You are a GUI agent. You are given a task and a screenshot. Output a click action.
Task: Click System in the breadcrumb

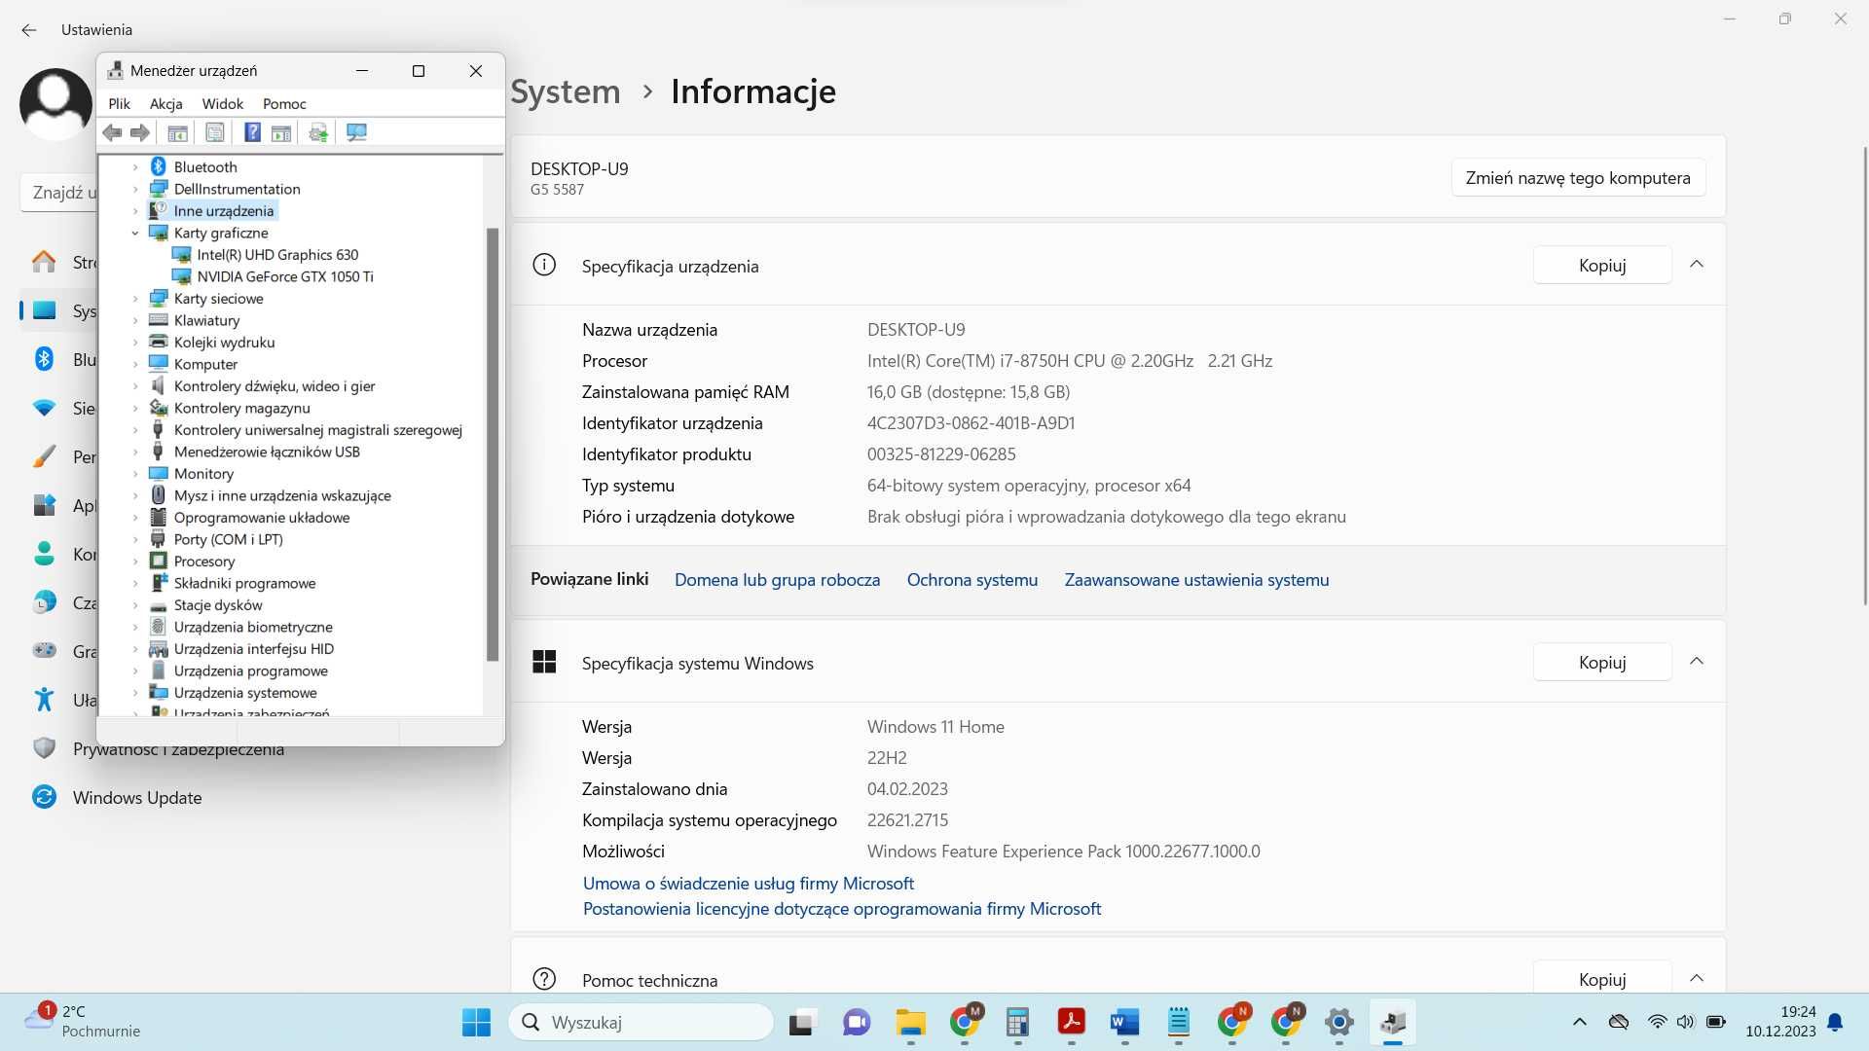566,91
